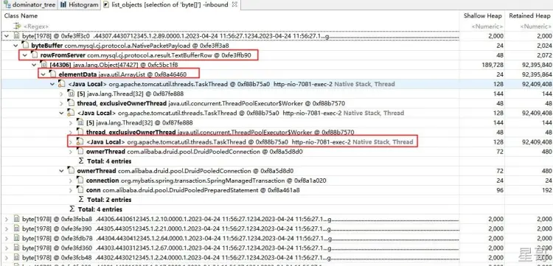The width and height of the screenshot is (553, 266).
Task: Sort by the Class Name column header
Action: (x=21, y=16)
